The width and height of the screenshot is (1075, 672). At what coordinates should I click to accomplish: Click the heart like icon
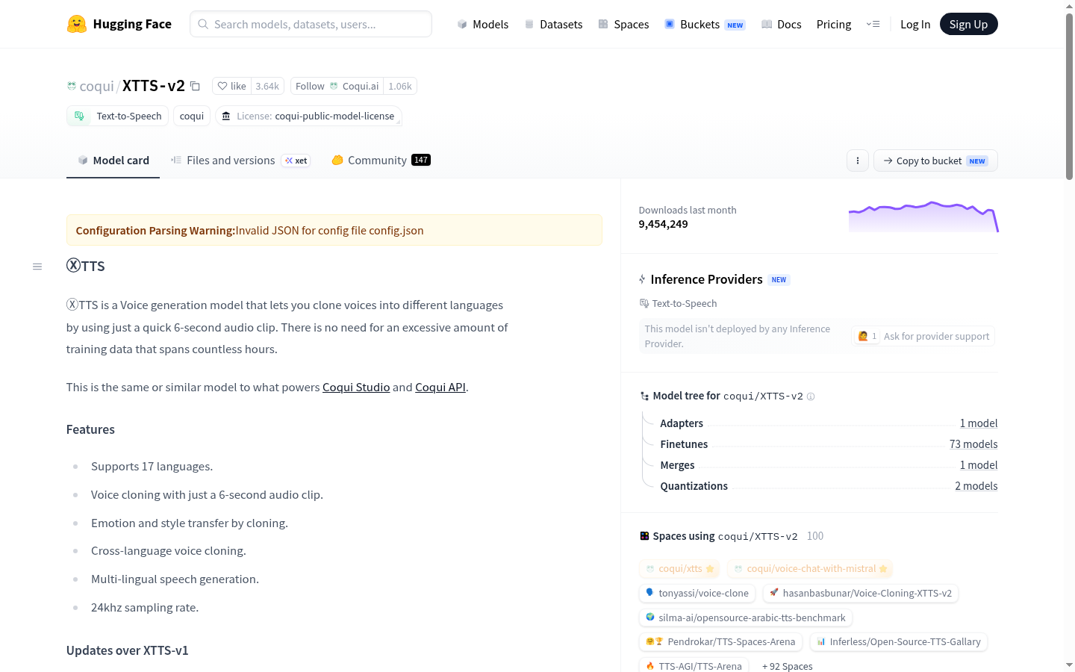222,86
